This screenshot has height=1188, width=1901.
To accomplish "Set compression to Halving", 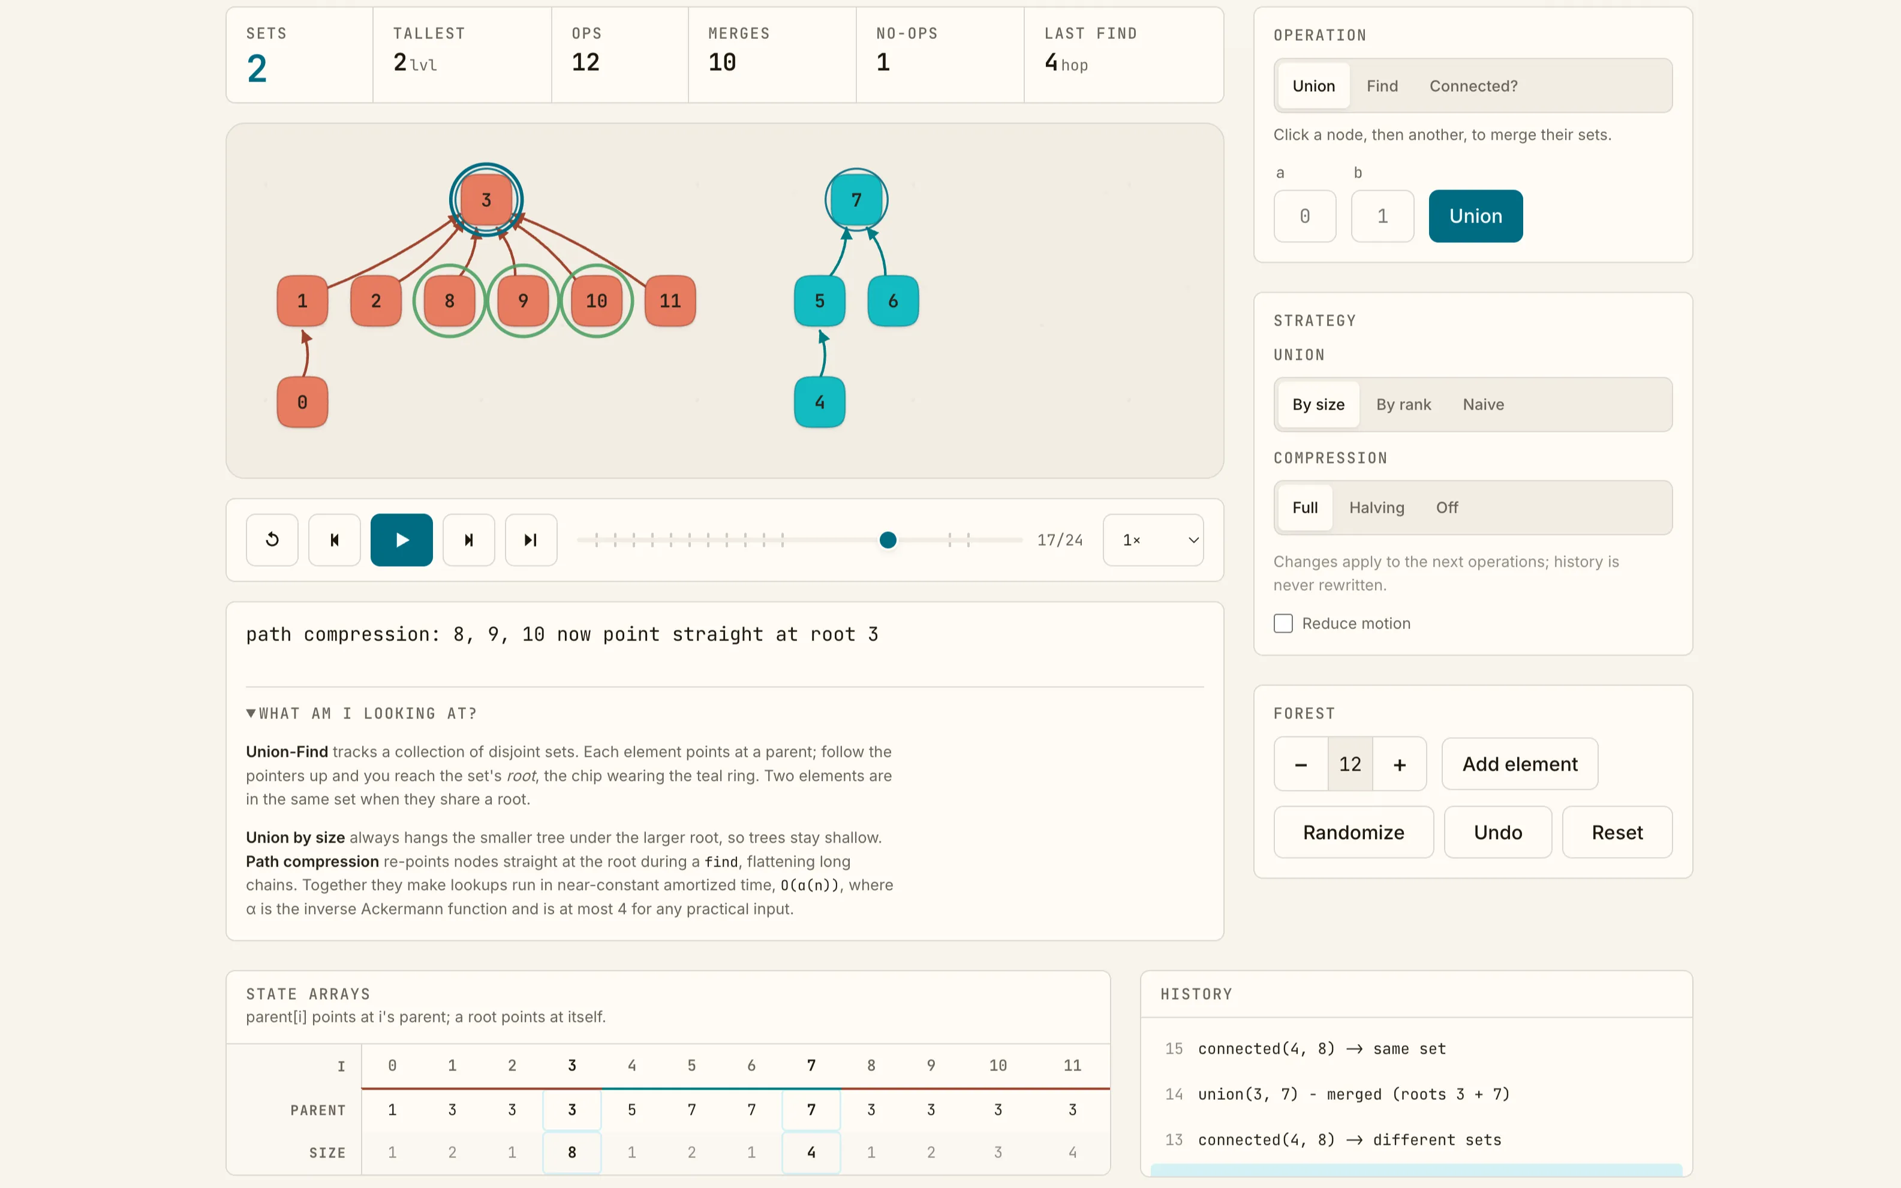I will click(1376, 507).
